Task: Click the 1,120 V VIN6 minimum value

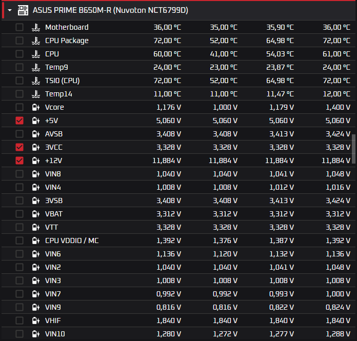Action: pyautogui.click(x=225, y=254)
